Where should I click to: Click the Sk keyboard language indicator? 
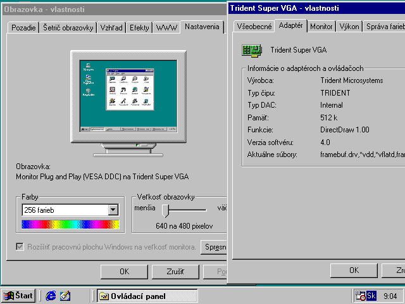point(371,296)
